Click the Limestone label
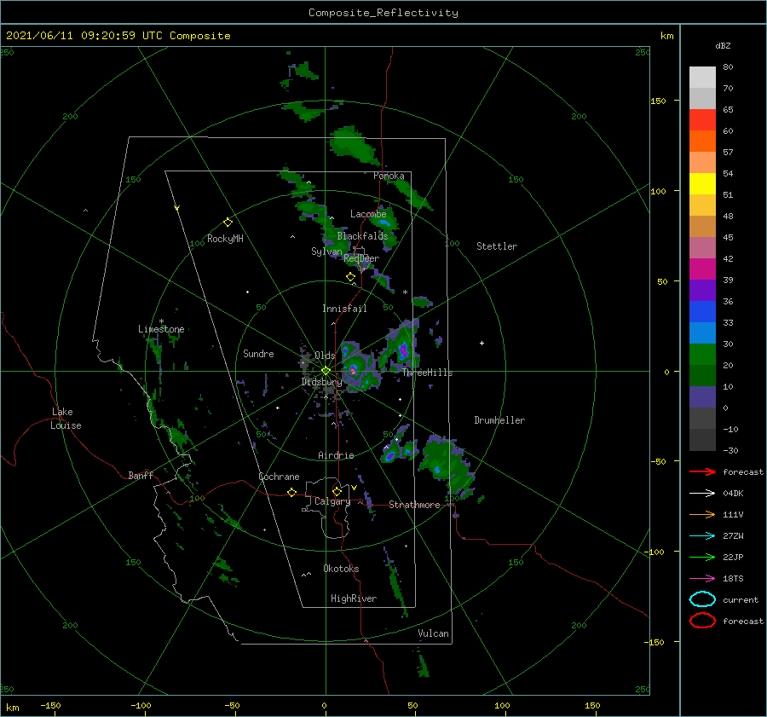 (x=161, y=329)
